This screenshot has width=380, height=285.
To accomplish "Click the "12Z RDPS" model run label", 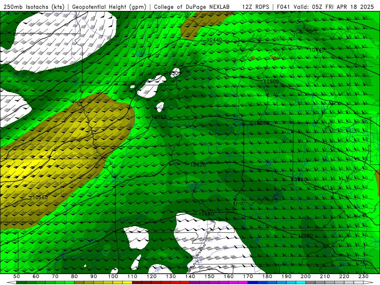I will click(x=256, y=7).
